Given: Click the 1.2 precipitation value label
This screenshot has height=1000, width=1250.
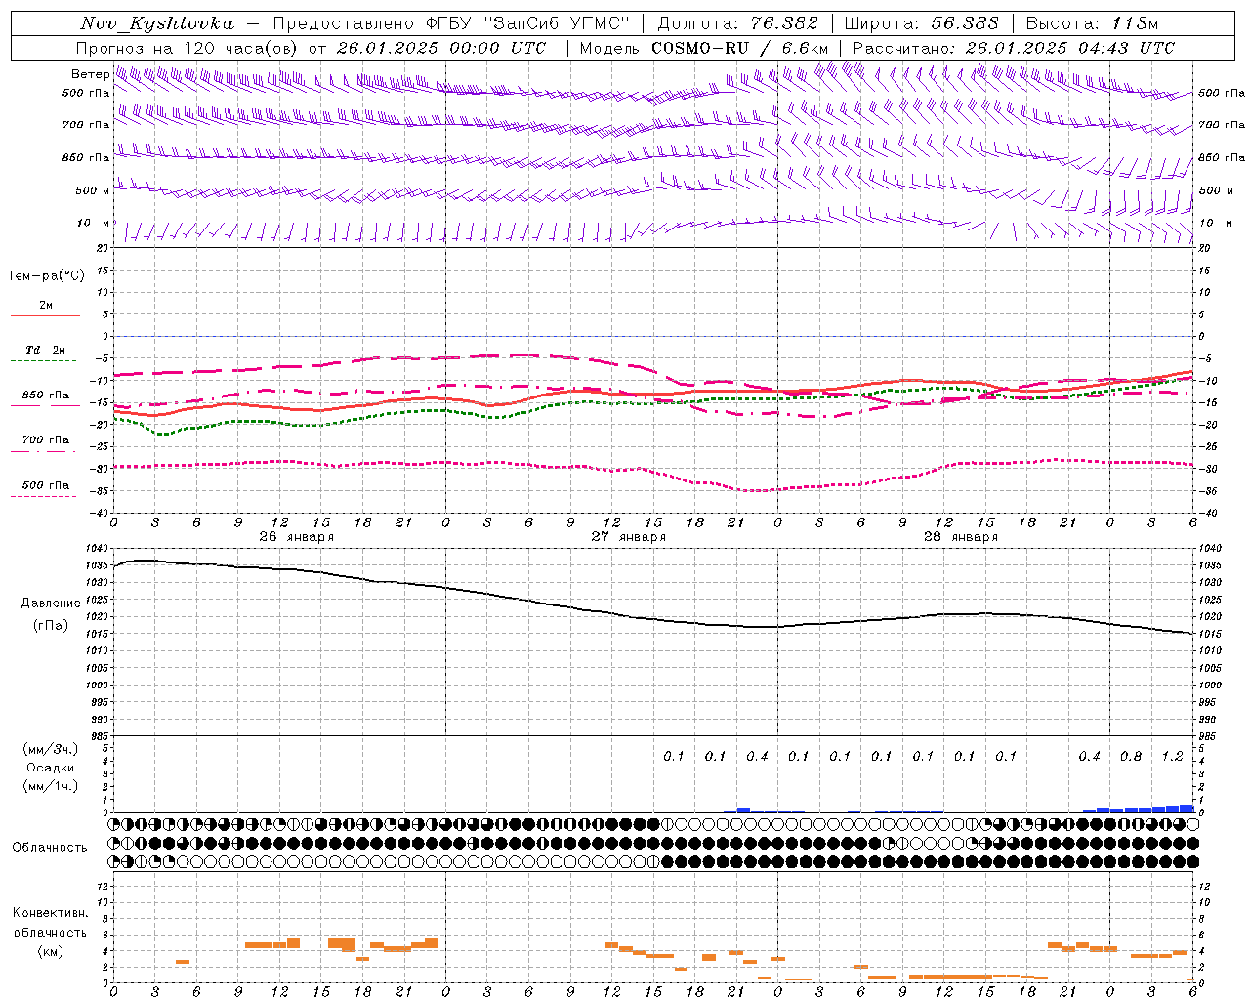Looking at the screenshot, I should click(x=1172, y=756).
